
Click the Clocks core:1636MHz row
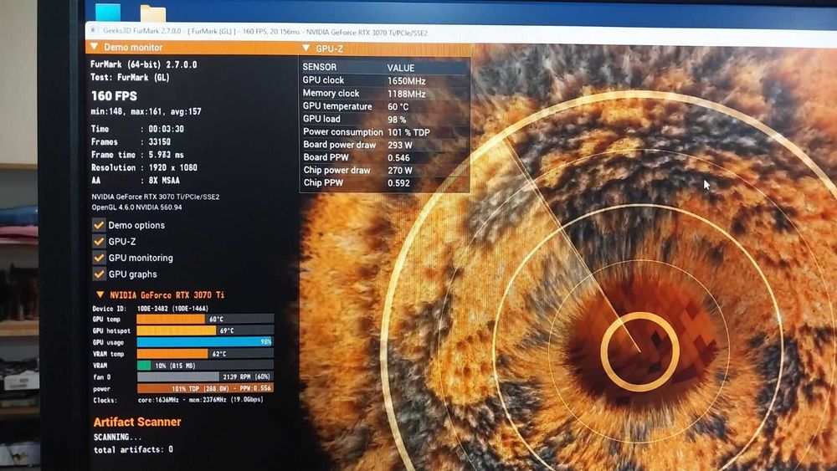pos(177,400)
